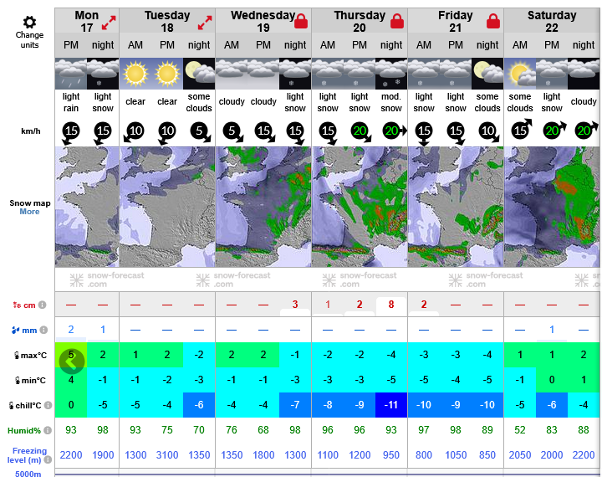Screen dimensions: 602x477
Task: Open Saturday snow map thumbnail
Action: pos(552,207)
